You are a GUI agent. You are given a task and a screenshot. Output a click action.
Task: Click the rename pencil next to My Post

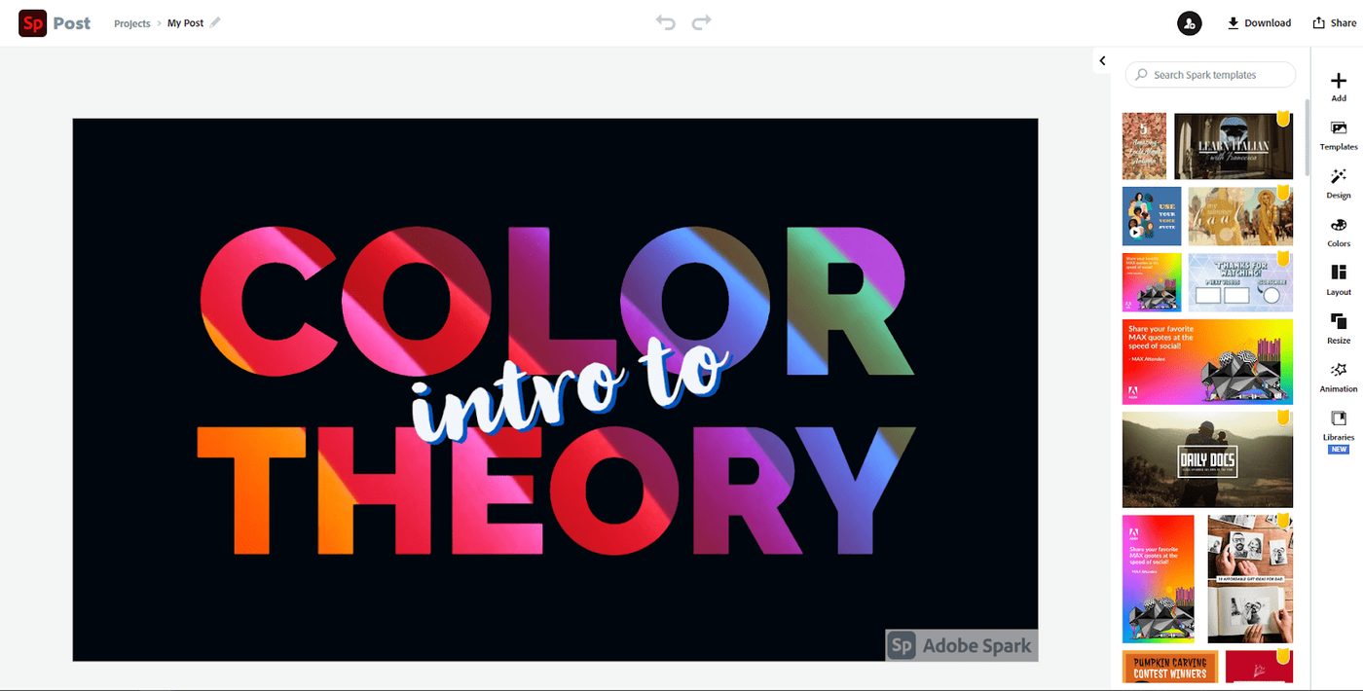216,21
